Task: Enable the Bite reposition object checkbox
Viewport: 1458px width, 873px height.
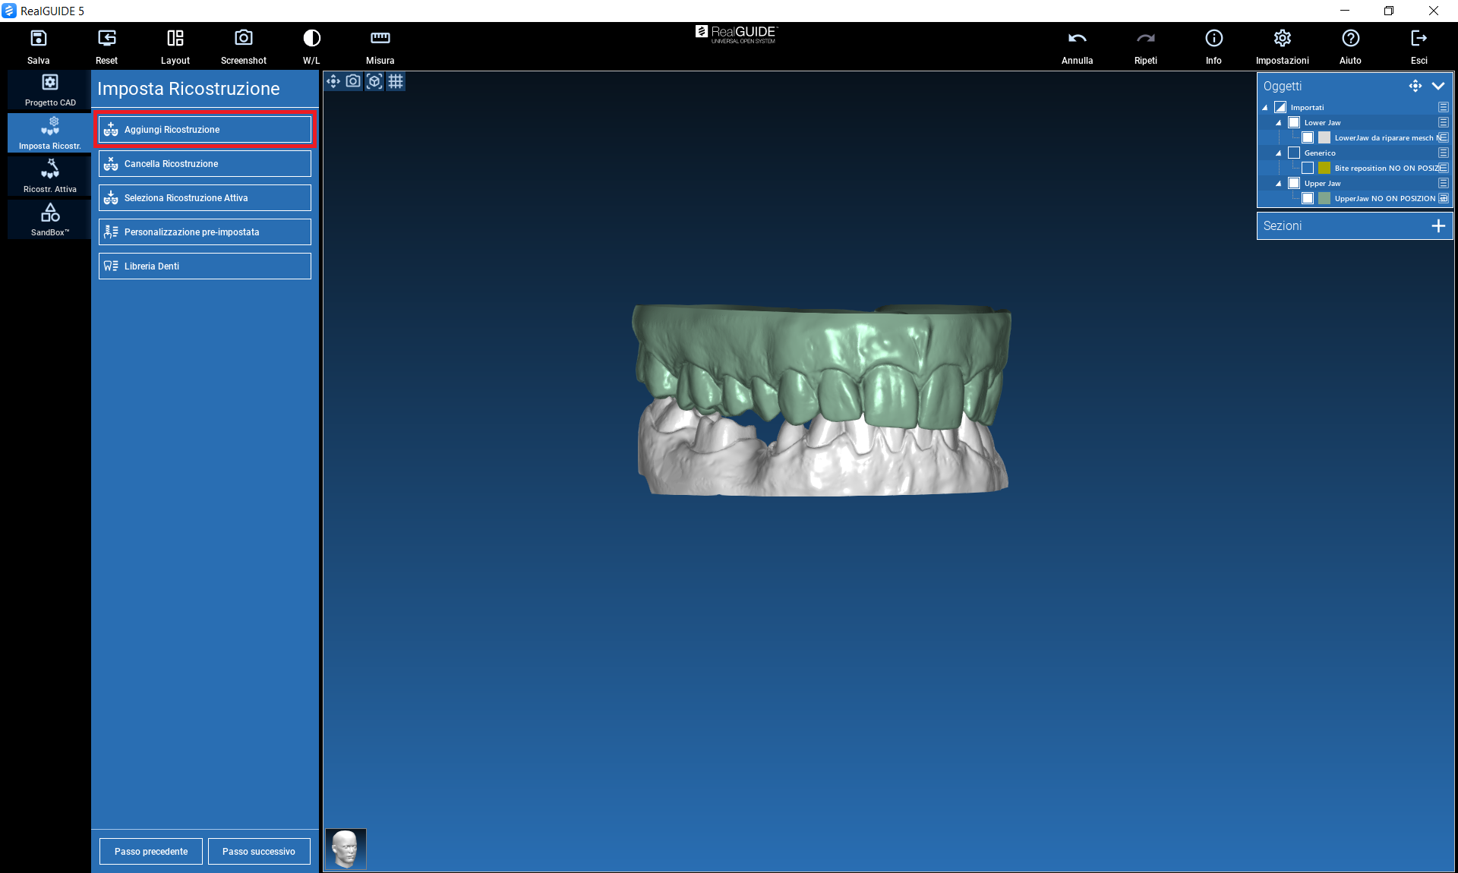Action: pos(1308,168)
